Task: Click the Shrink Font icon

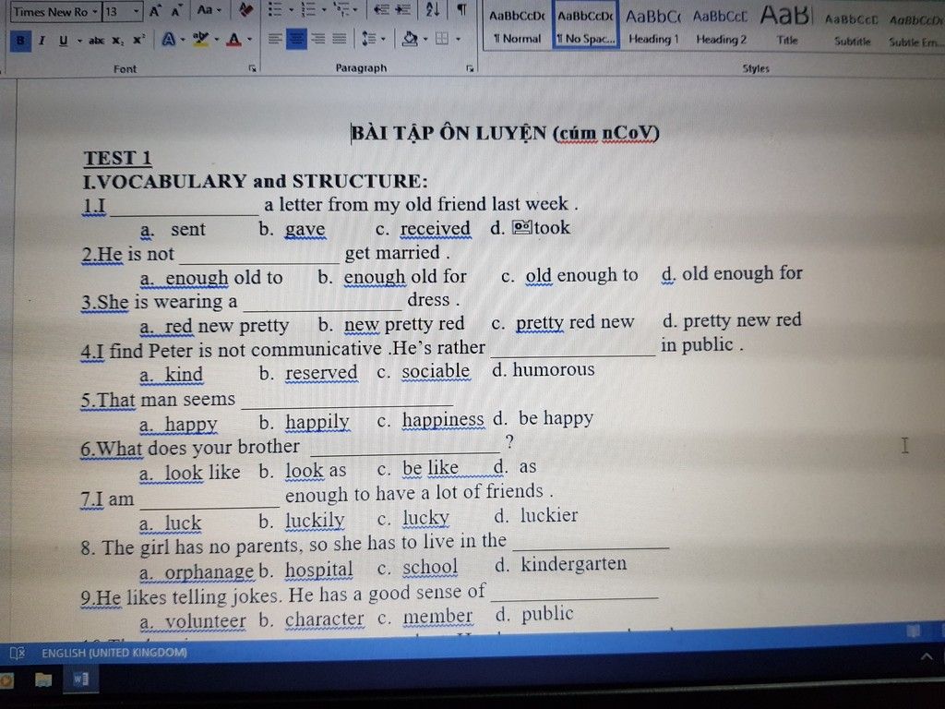Action: pyautogui.click(x=176, y=11)
